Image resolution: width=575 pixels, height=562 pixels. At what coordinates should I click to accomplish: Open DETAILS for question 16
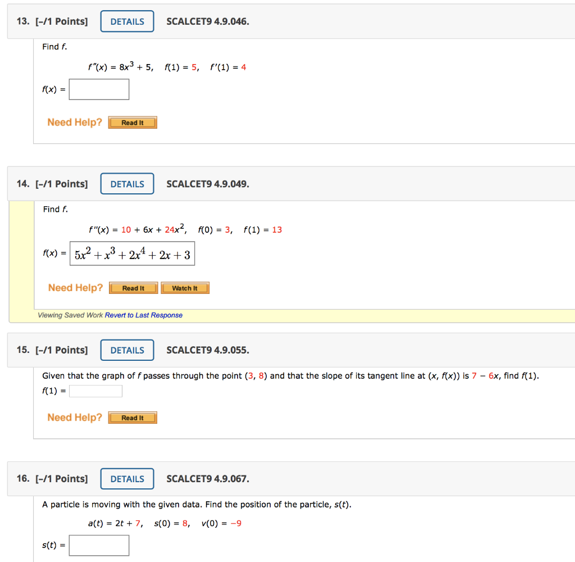pos(127,478)
